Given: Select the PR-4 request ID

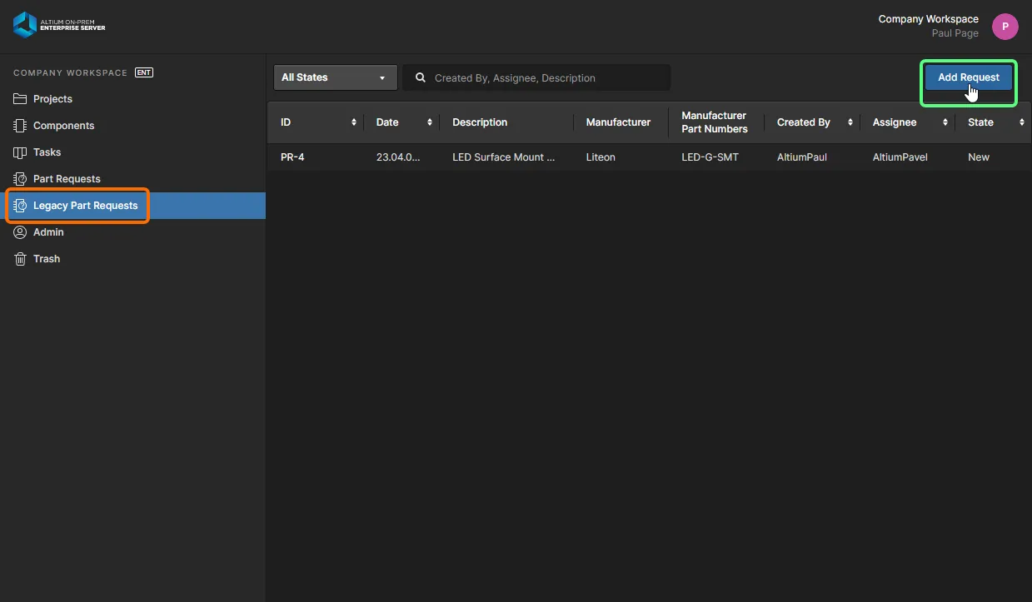Looking at the screenshot, I should [292, 157].
